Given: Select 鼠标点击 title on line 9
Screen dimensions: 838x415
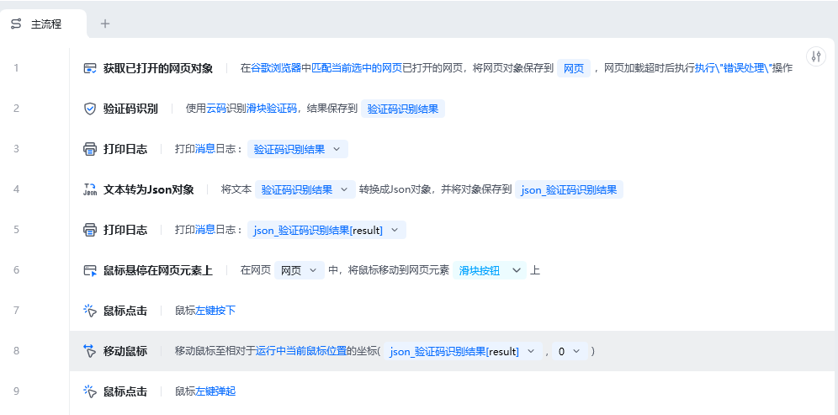Looking at the screenshot, I should (125, 391).
